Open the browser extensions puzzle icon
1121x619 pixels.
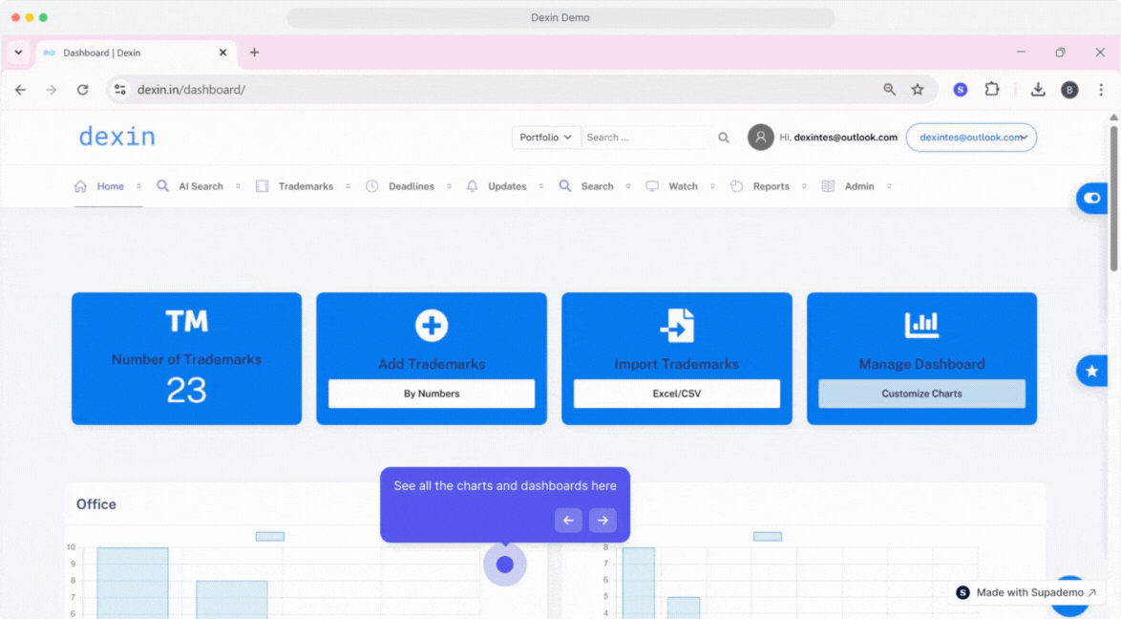pyautogui.click(x=992, y=90)
